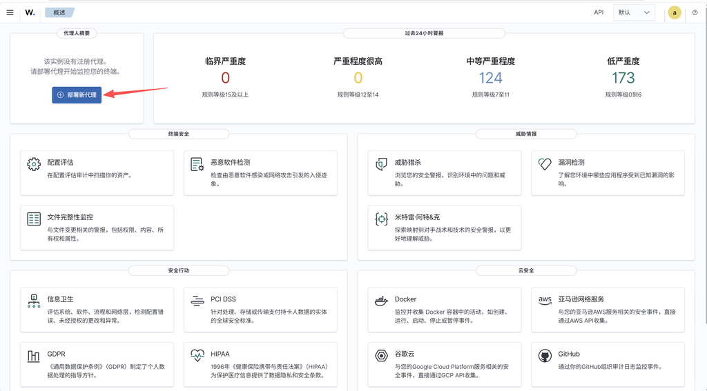Screen dimensions: 707x391
Task: Open the GitHub octocat icon card
Action: click(x=608, y=364)
